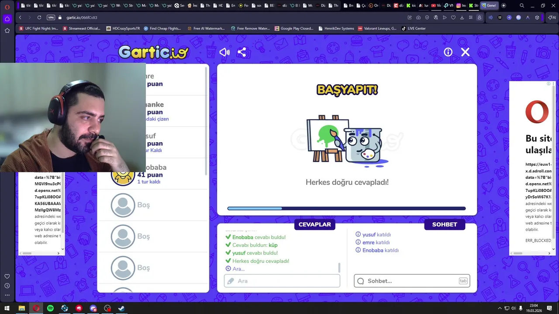Go back with the browser back arrow
The image size is (559, 314).
(x=20, y=17)
